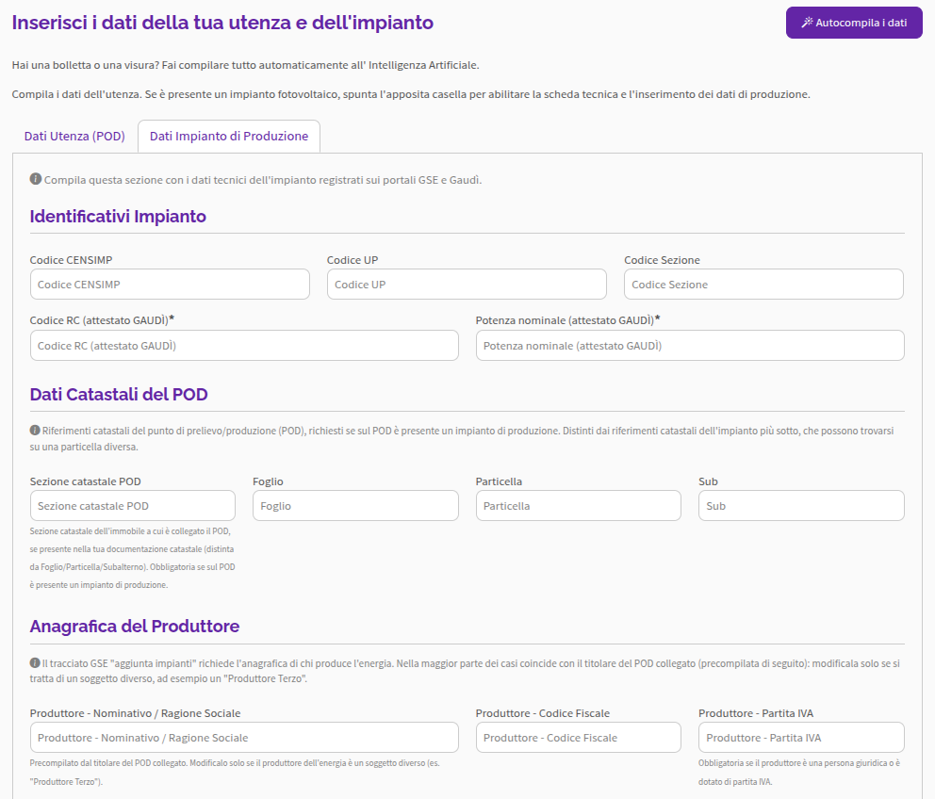Click into the Foglio input box
This screenshot has height=799, width=935.
pos(356,506)
